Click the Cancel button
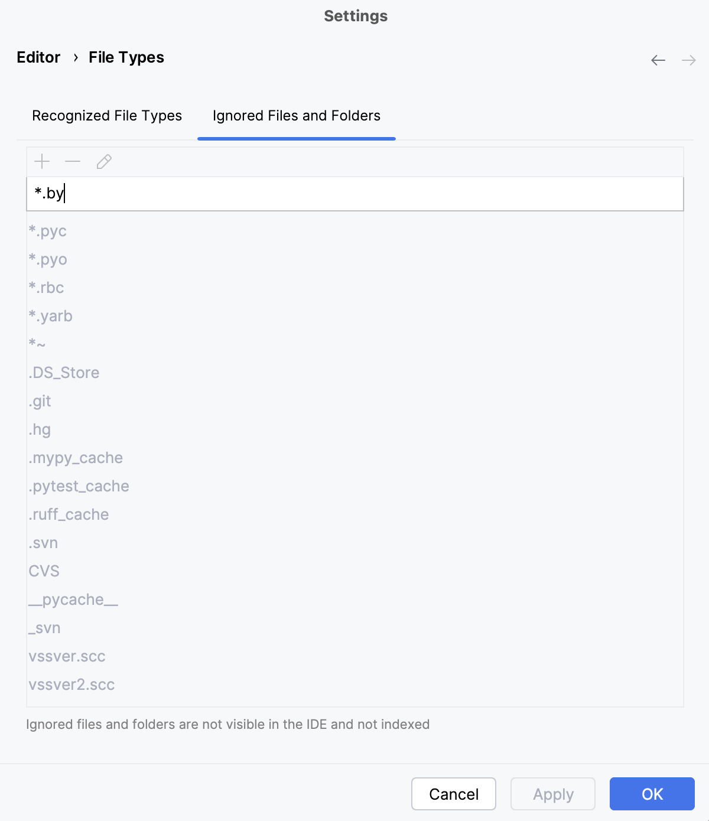 point(453,794)
